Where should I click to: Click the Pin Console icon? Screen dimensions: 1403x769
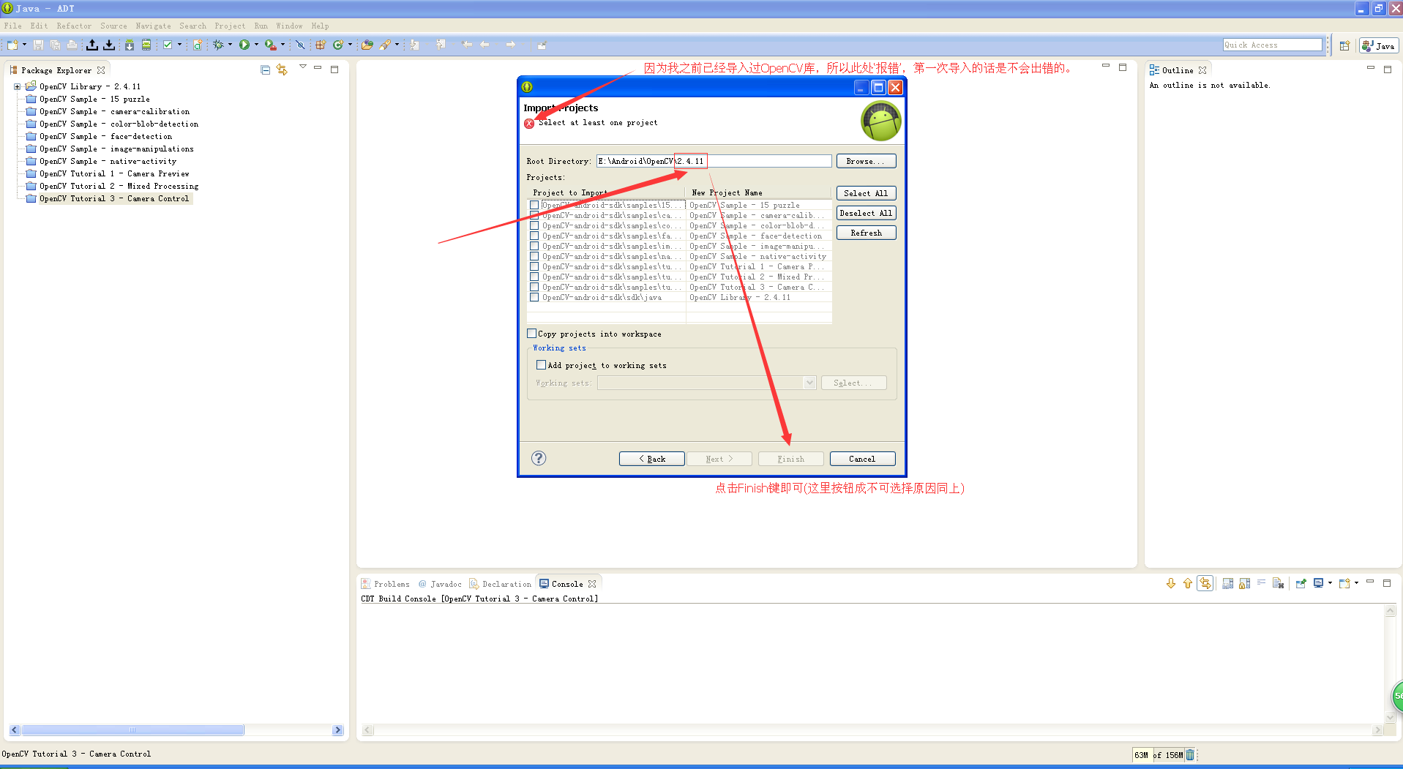pyautogui.click(x=1301, y=583)
